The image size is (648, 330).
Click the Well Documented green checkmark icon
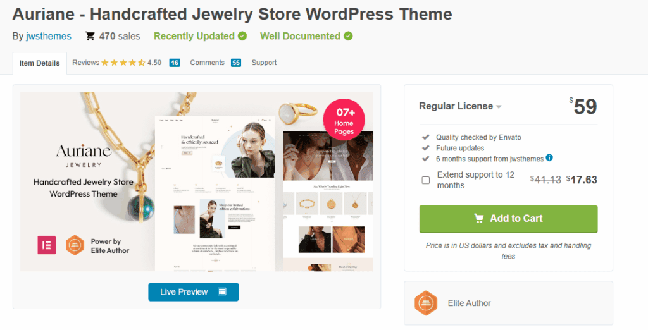coord(348,36)
